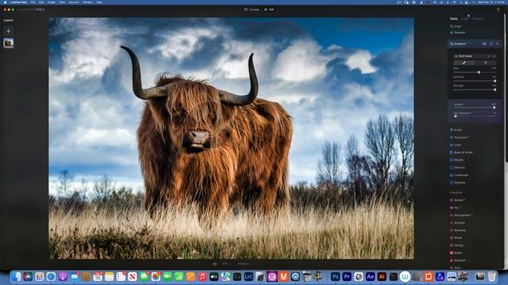Click the Accent AI slider handle

494,108
